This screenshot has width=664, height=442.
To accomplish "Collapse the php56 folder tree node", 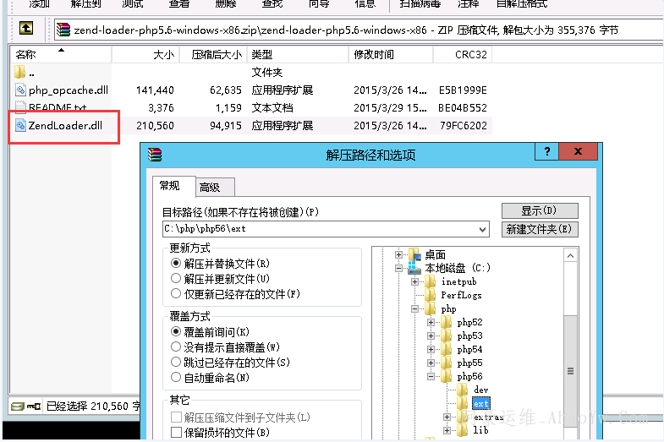I will pyautogui.click(x=431, y=376).
